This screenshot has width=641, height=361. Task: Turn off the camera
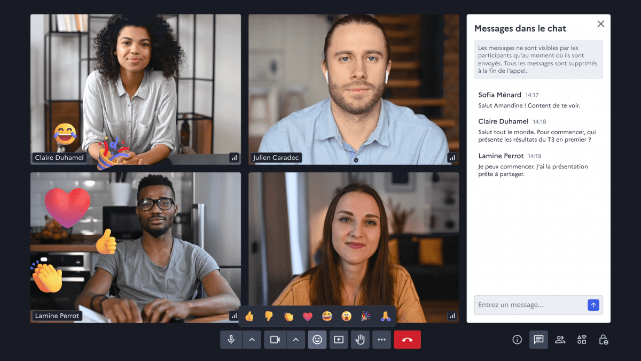point(275,340)
